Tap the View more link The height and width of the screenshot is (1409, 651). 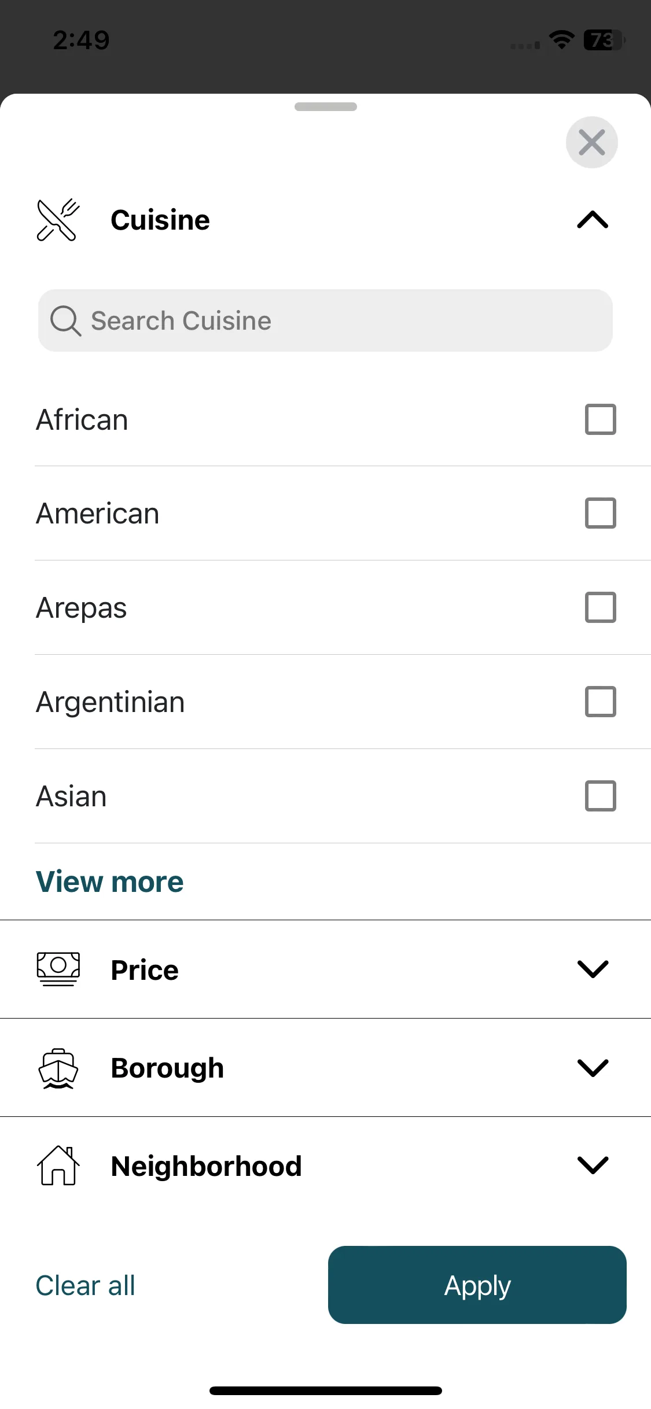coord(109,881)
